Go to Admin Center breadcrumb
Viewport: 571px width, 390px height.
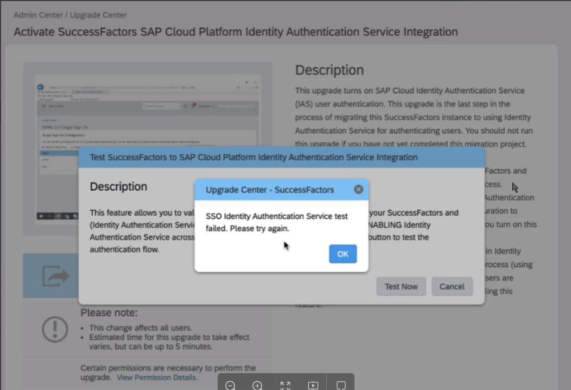38,15
